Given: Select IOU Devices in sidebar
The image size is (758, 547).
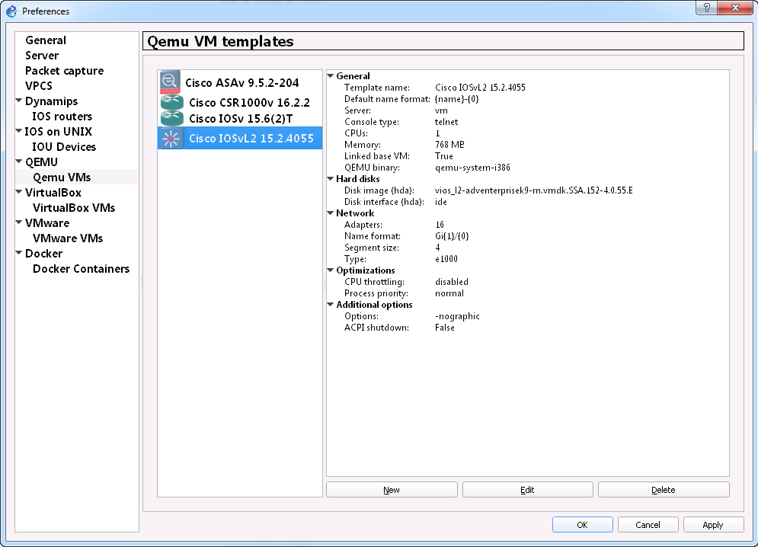Looking at the screenshot, I should tap(64, 147).
